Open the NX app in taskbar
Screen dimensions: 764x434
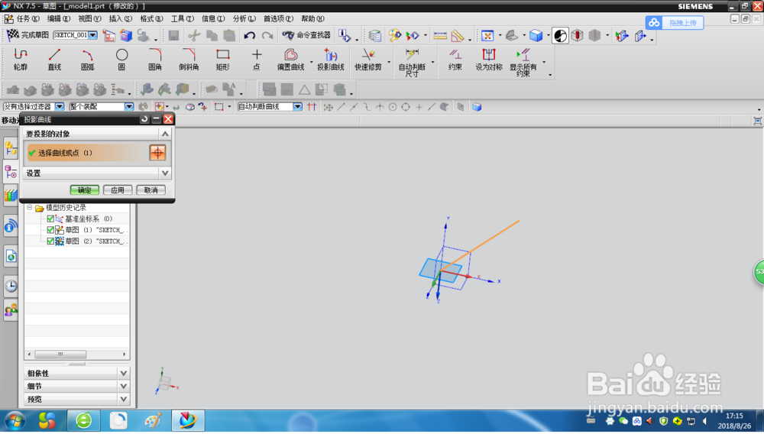pyautogui.click(x=188, y=420)
